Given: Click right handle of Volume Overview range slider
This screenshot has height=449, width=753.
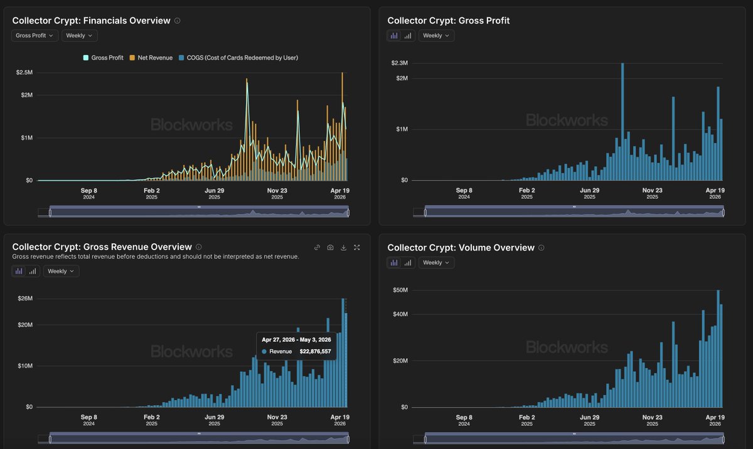Looking at the screenshot, I should click(724, 440).
